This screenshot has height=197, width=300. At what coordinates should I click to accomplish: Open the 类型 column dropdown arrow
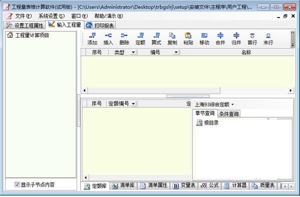coord(133,52)
